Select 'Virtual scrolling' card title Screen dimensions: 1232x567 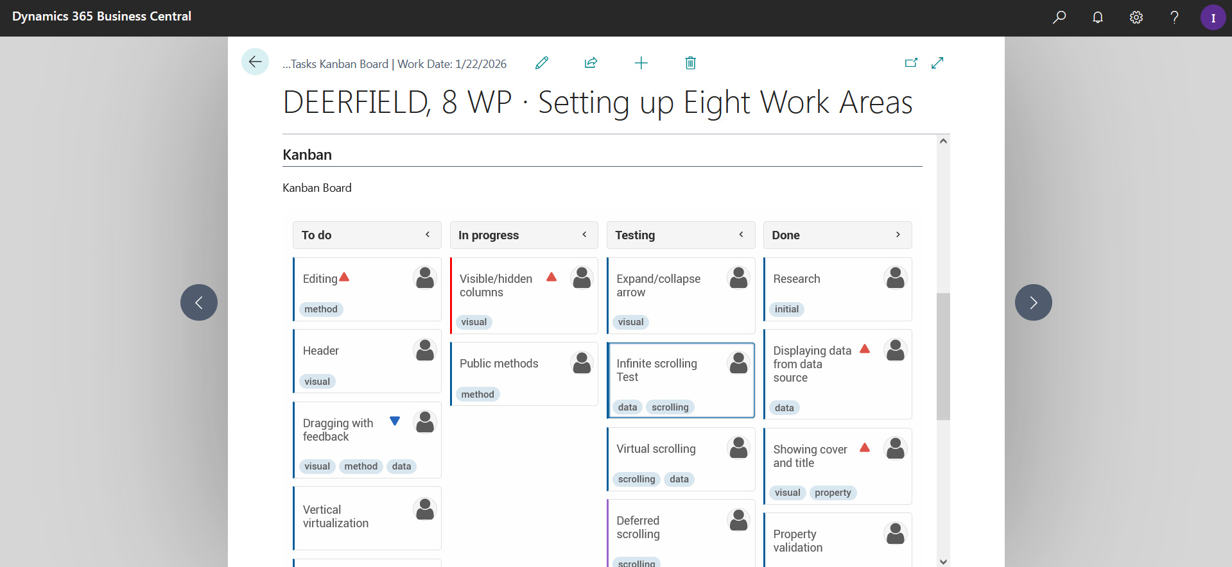click(656, 449)
